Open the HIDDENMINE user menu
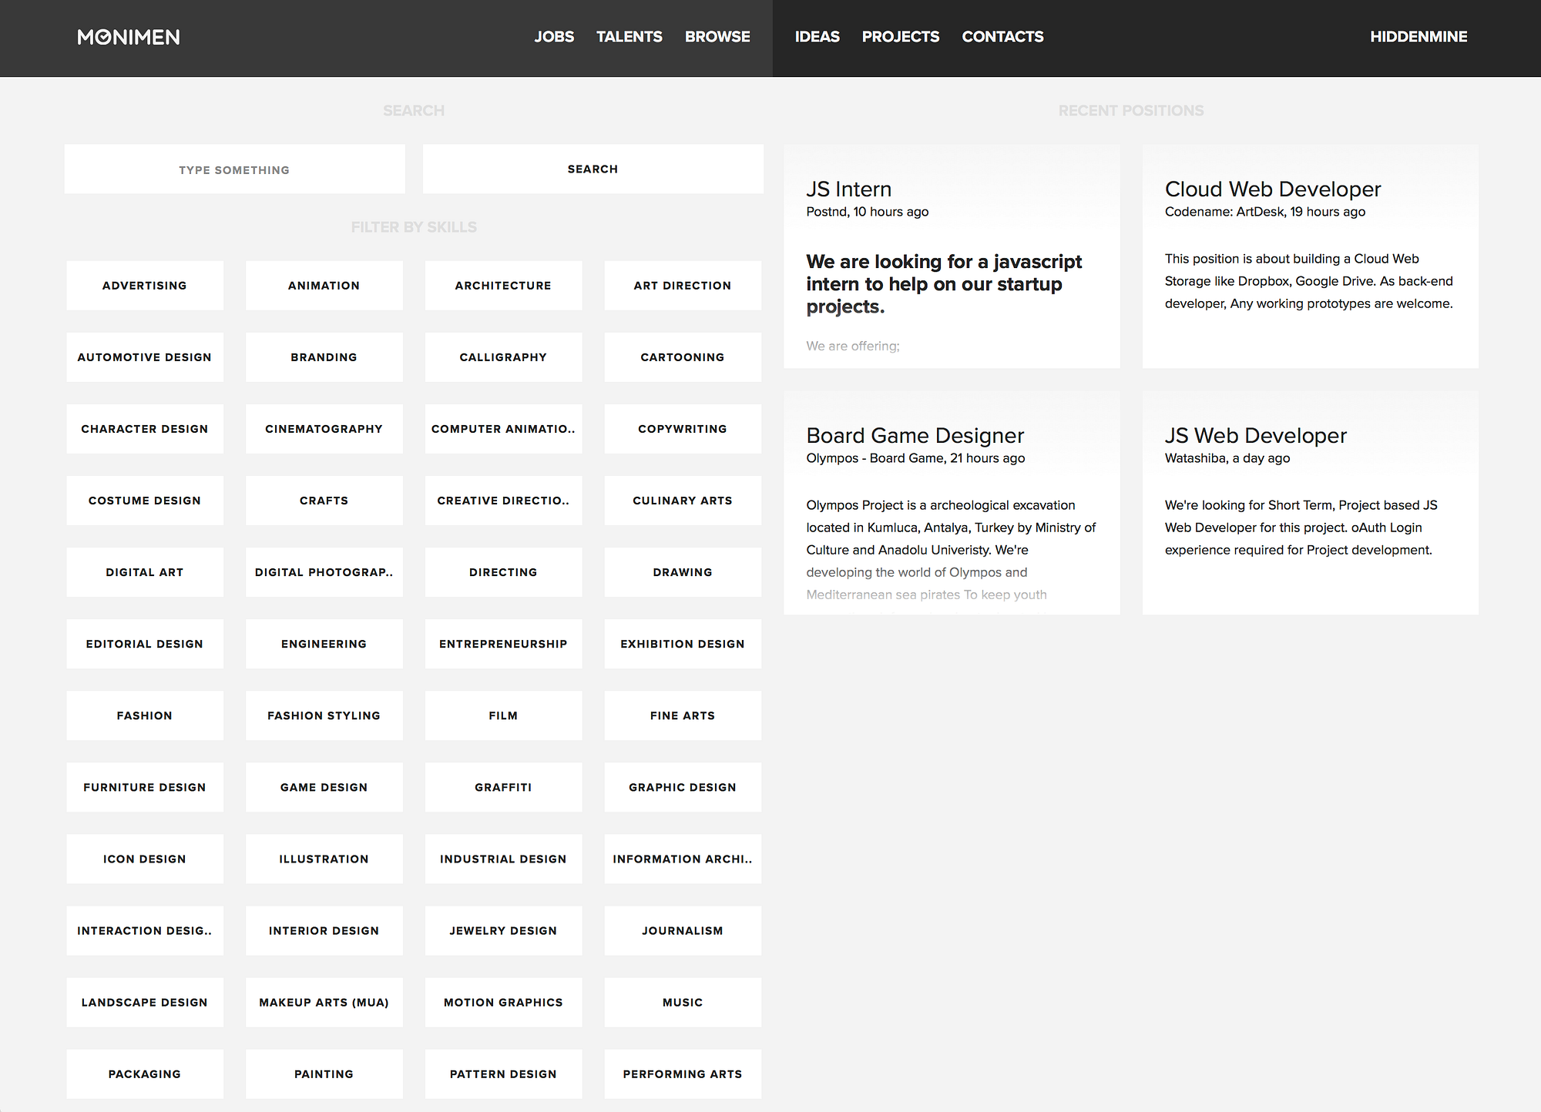The image size is (1541, 1112). pos(1418,37)
